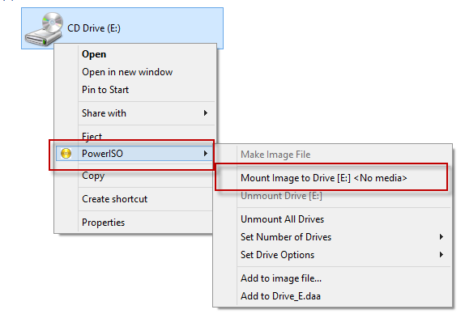
Task: Select the CD Drive (E:) label
Action: coord(94,28)
